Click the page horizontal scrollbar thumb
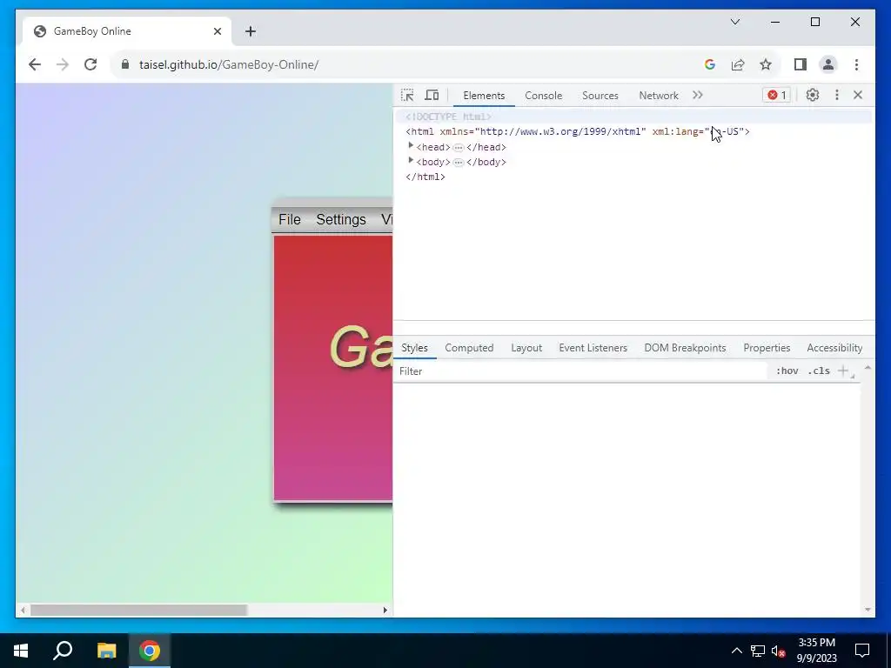891x668 pixels. (138, 610)
